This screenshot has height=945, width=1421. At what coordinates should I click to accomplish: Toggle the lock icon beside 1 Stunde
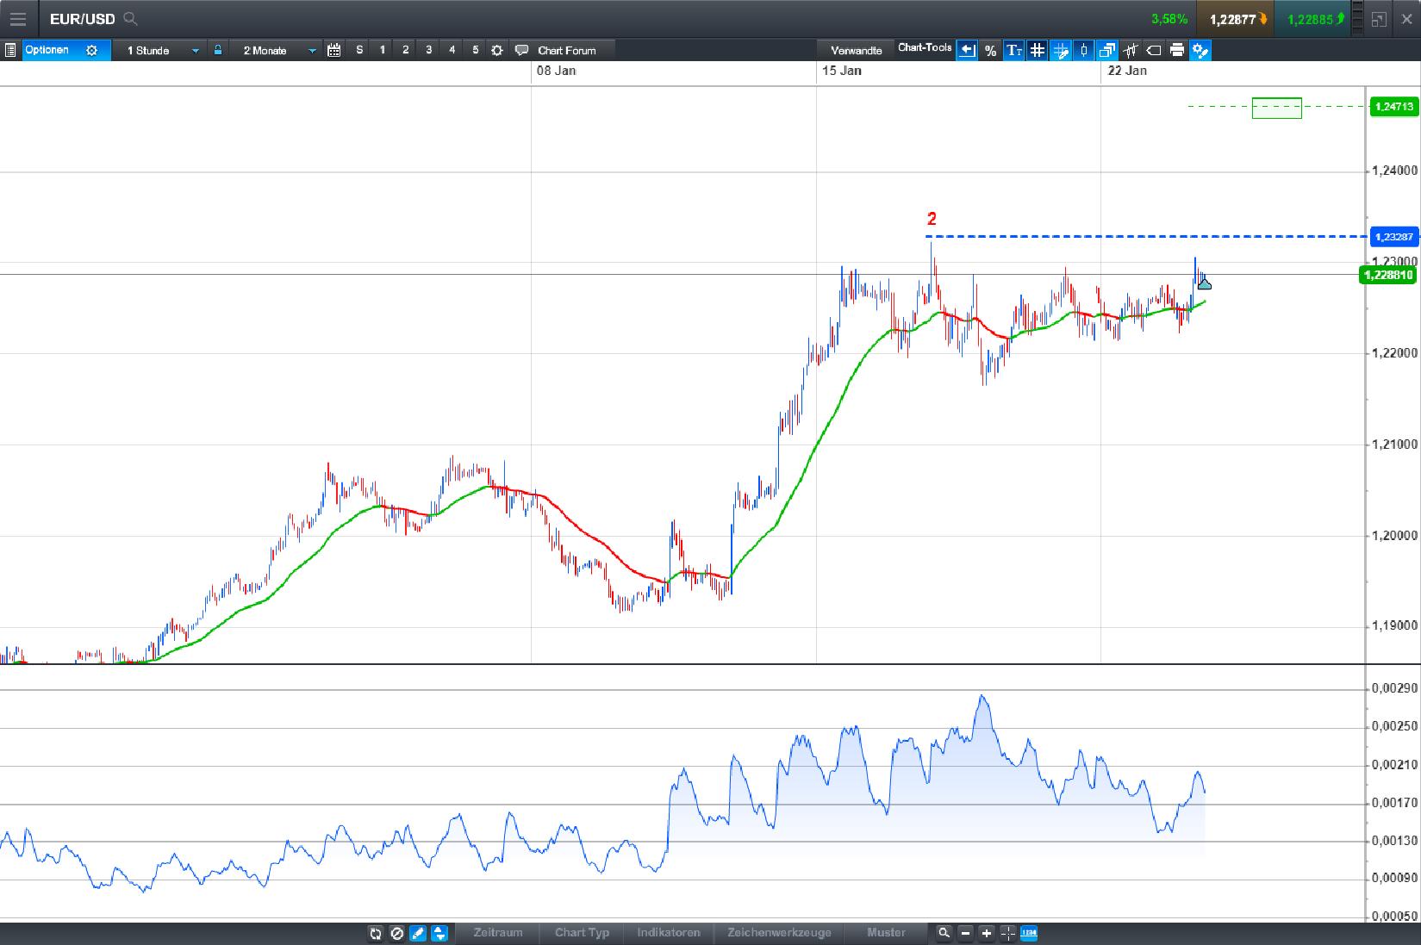218,50
